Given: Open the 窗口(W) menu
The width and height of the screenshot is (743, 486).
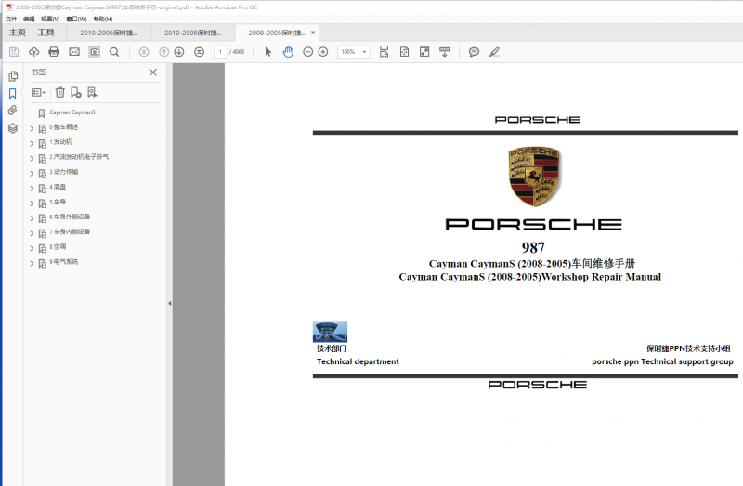Looking at the screenshot, I should [76, 19].
